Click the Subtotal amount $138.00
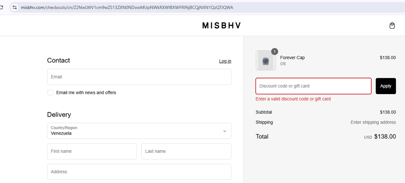This screenshot has height=183, width=405. (388, 112)
